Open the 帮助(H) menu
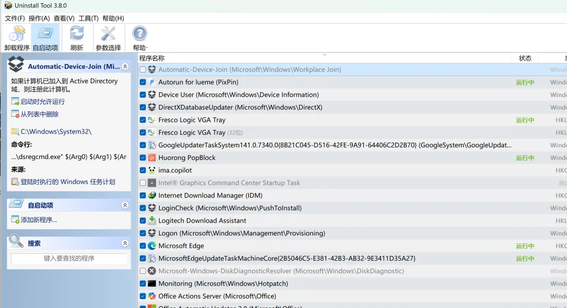 pyautogui.click(x=113, y=18)
